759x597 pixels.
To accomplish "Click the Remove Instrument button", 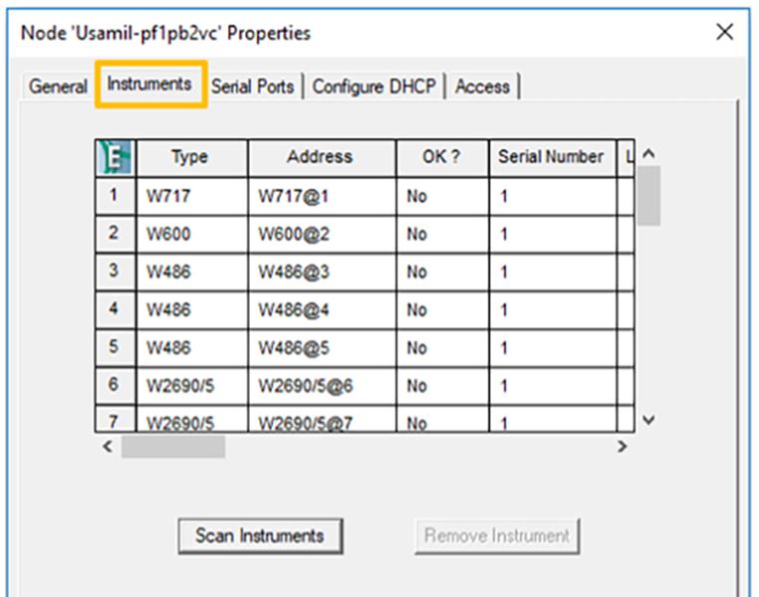I will (497, 535).
